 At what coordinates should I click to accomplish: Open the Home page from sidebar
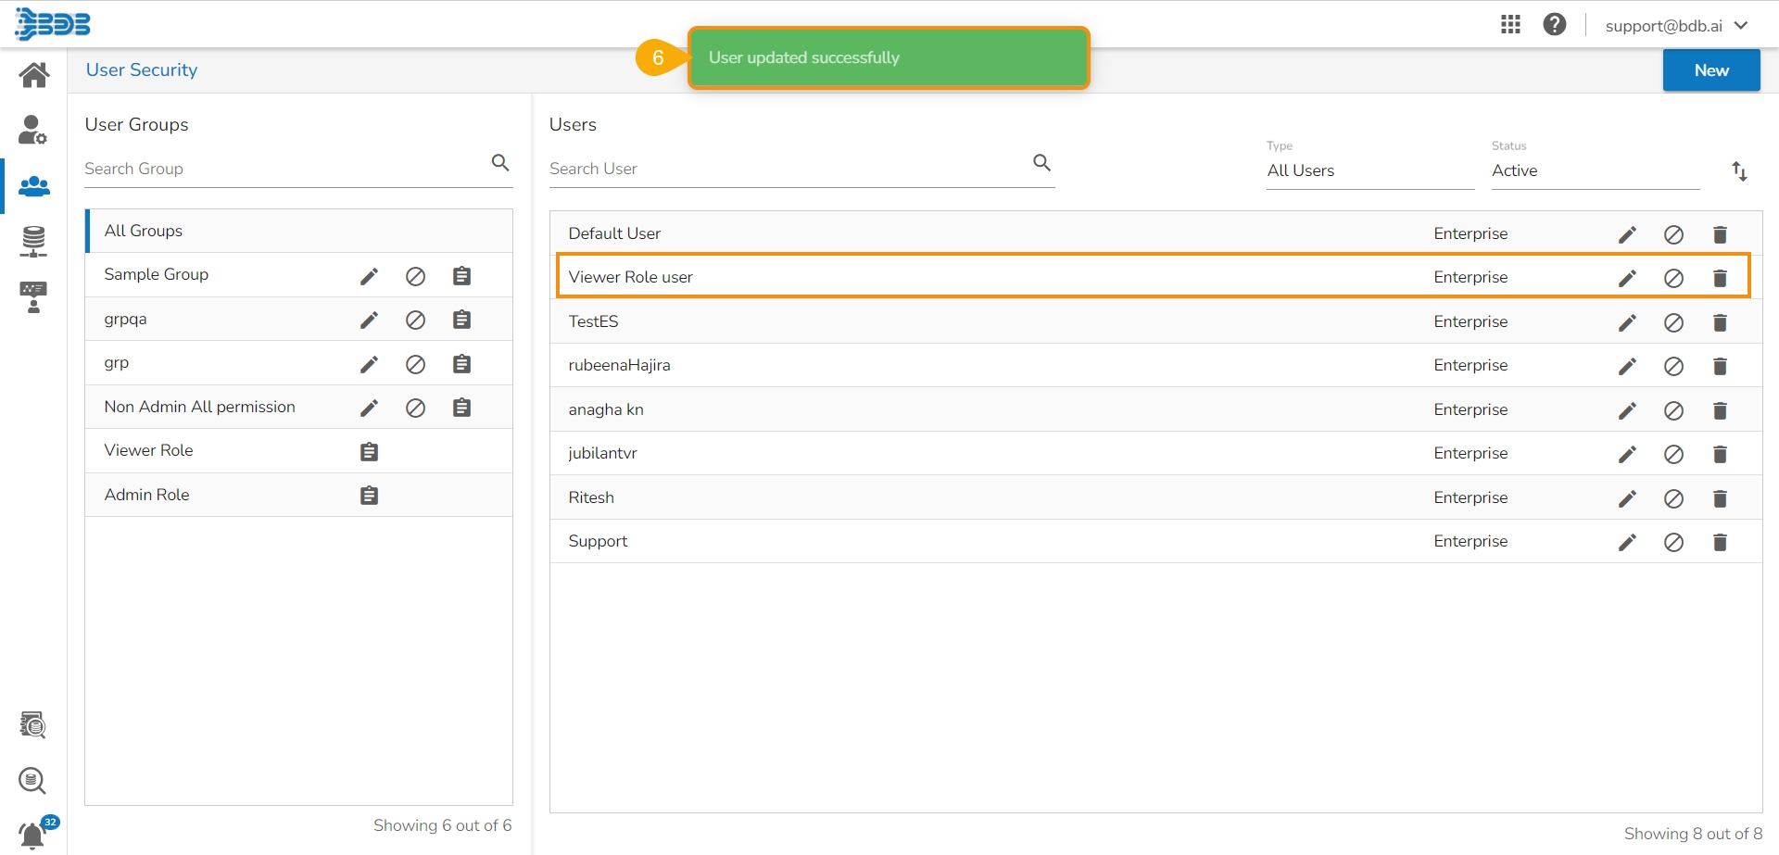[x=34, y=75]
